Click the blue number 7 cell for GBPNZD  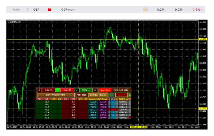click(113, 118)
